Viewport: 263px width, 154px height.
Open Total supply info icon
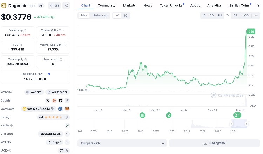click(26, 59)
